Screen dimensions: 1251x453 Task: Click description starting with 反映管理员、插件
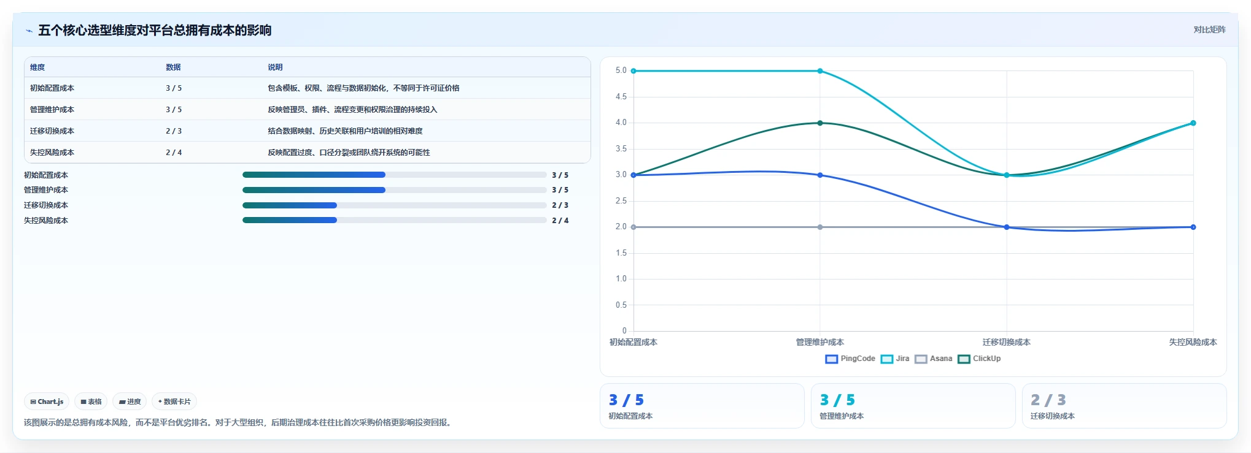(x=352, y=110)
